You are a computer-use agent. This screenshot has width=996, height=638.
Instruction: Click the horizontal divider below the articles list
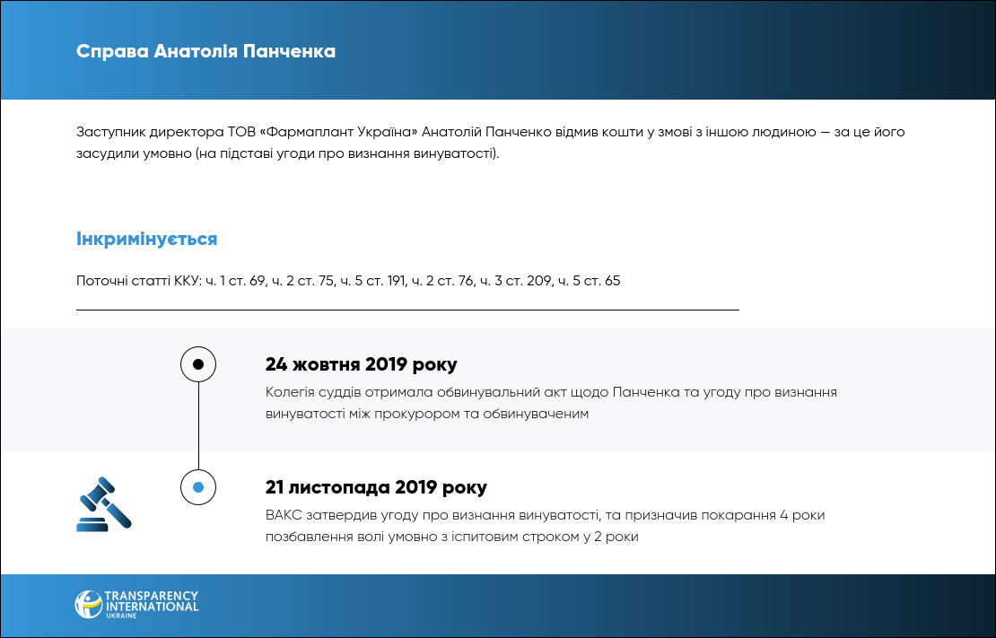point(407,310)
